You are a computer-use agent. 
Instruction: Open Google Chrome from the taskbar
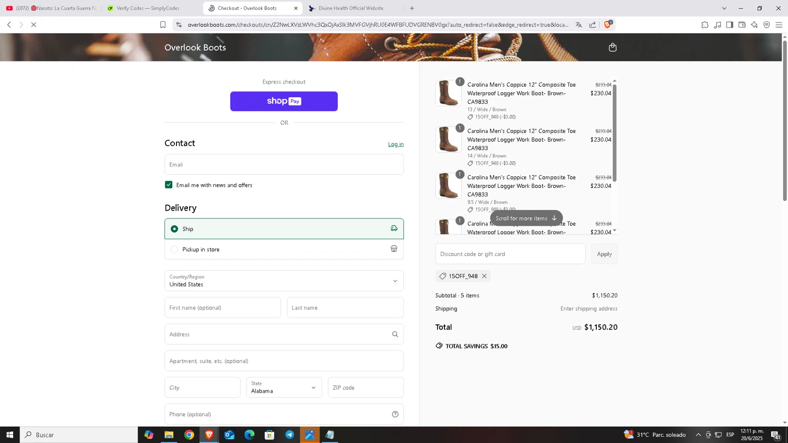pos(189,435)
